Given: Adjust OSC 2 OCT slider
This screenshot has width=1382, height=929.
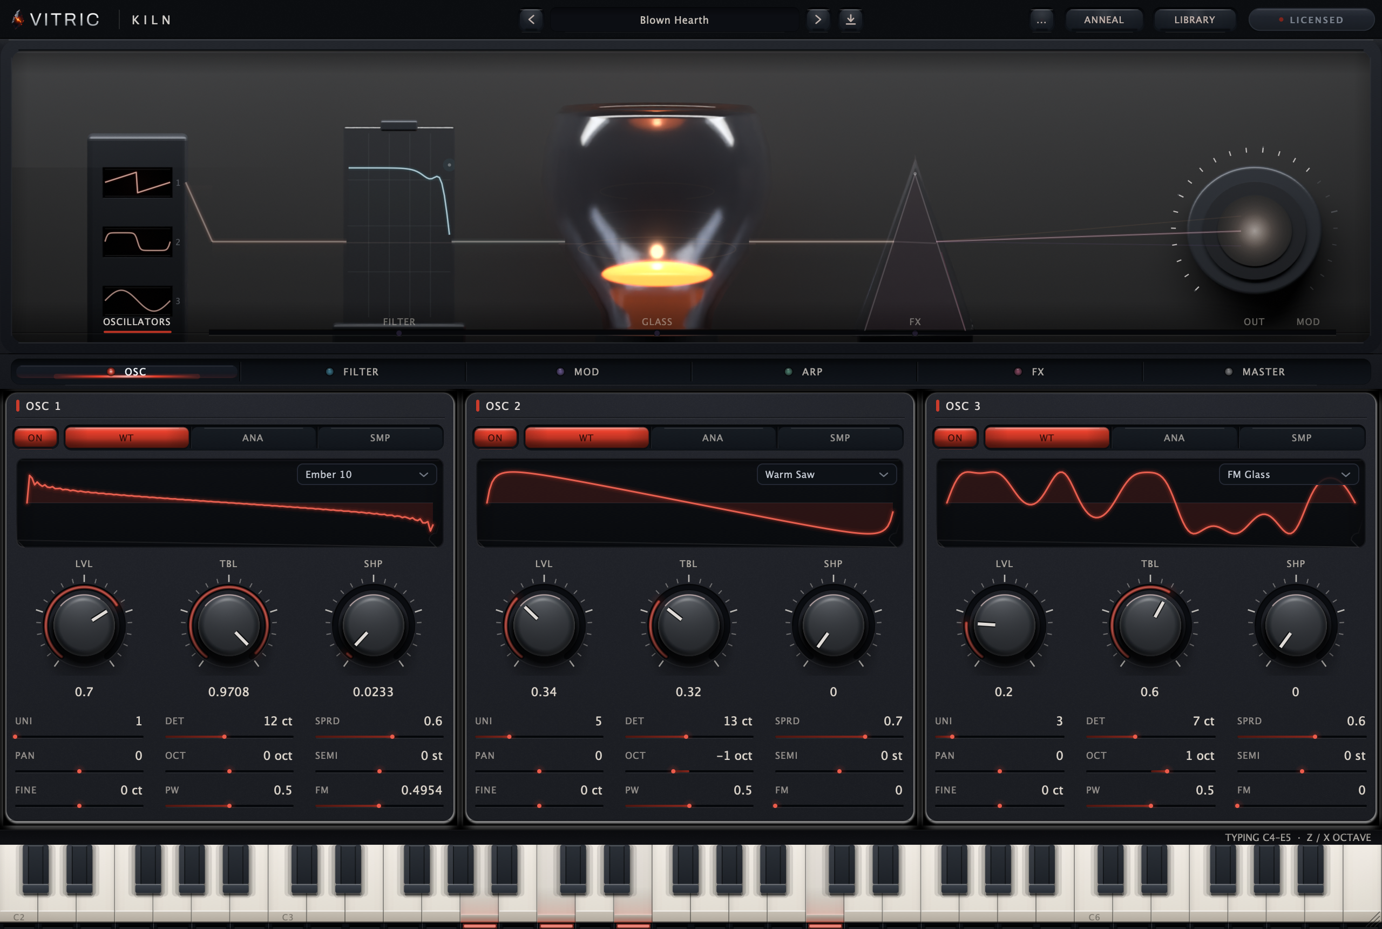Looking at the screenshot, I should point(689,771).
